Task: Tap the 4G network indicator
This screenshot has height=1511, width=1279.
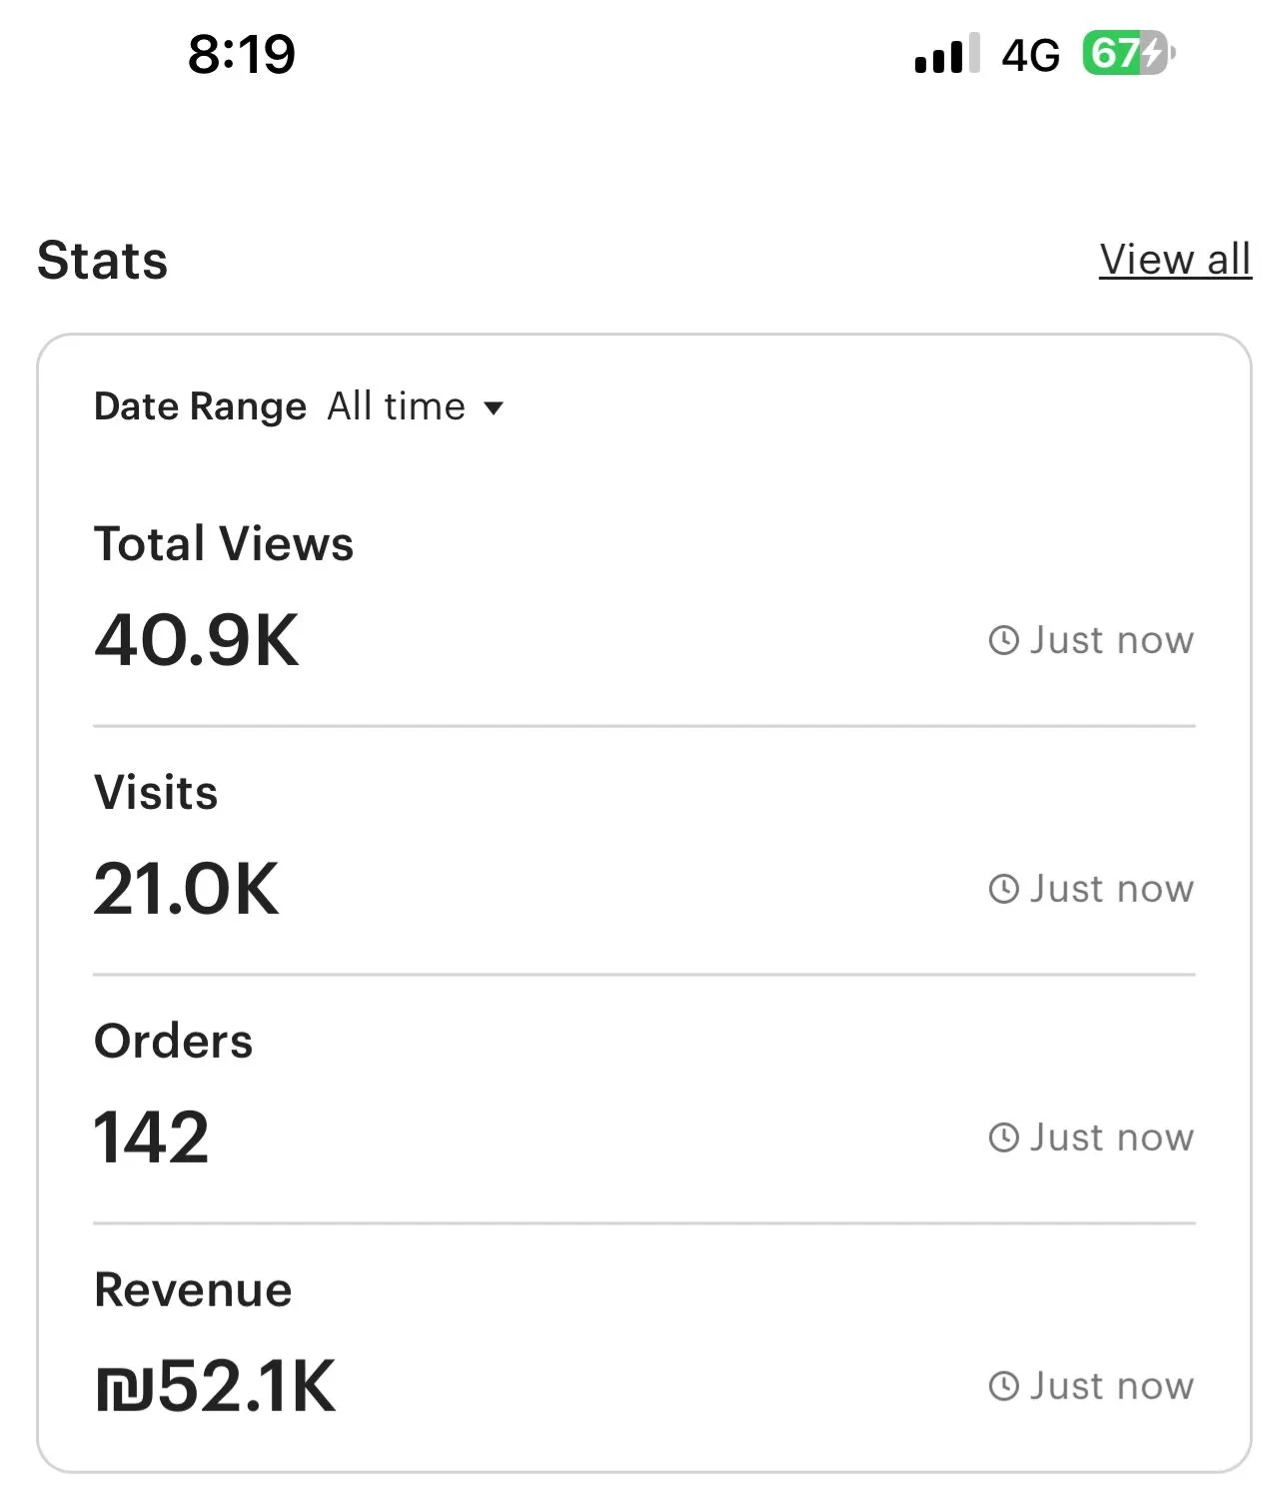Action: tap(1030, 56)
